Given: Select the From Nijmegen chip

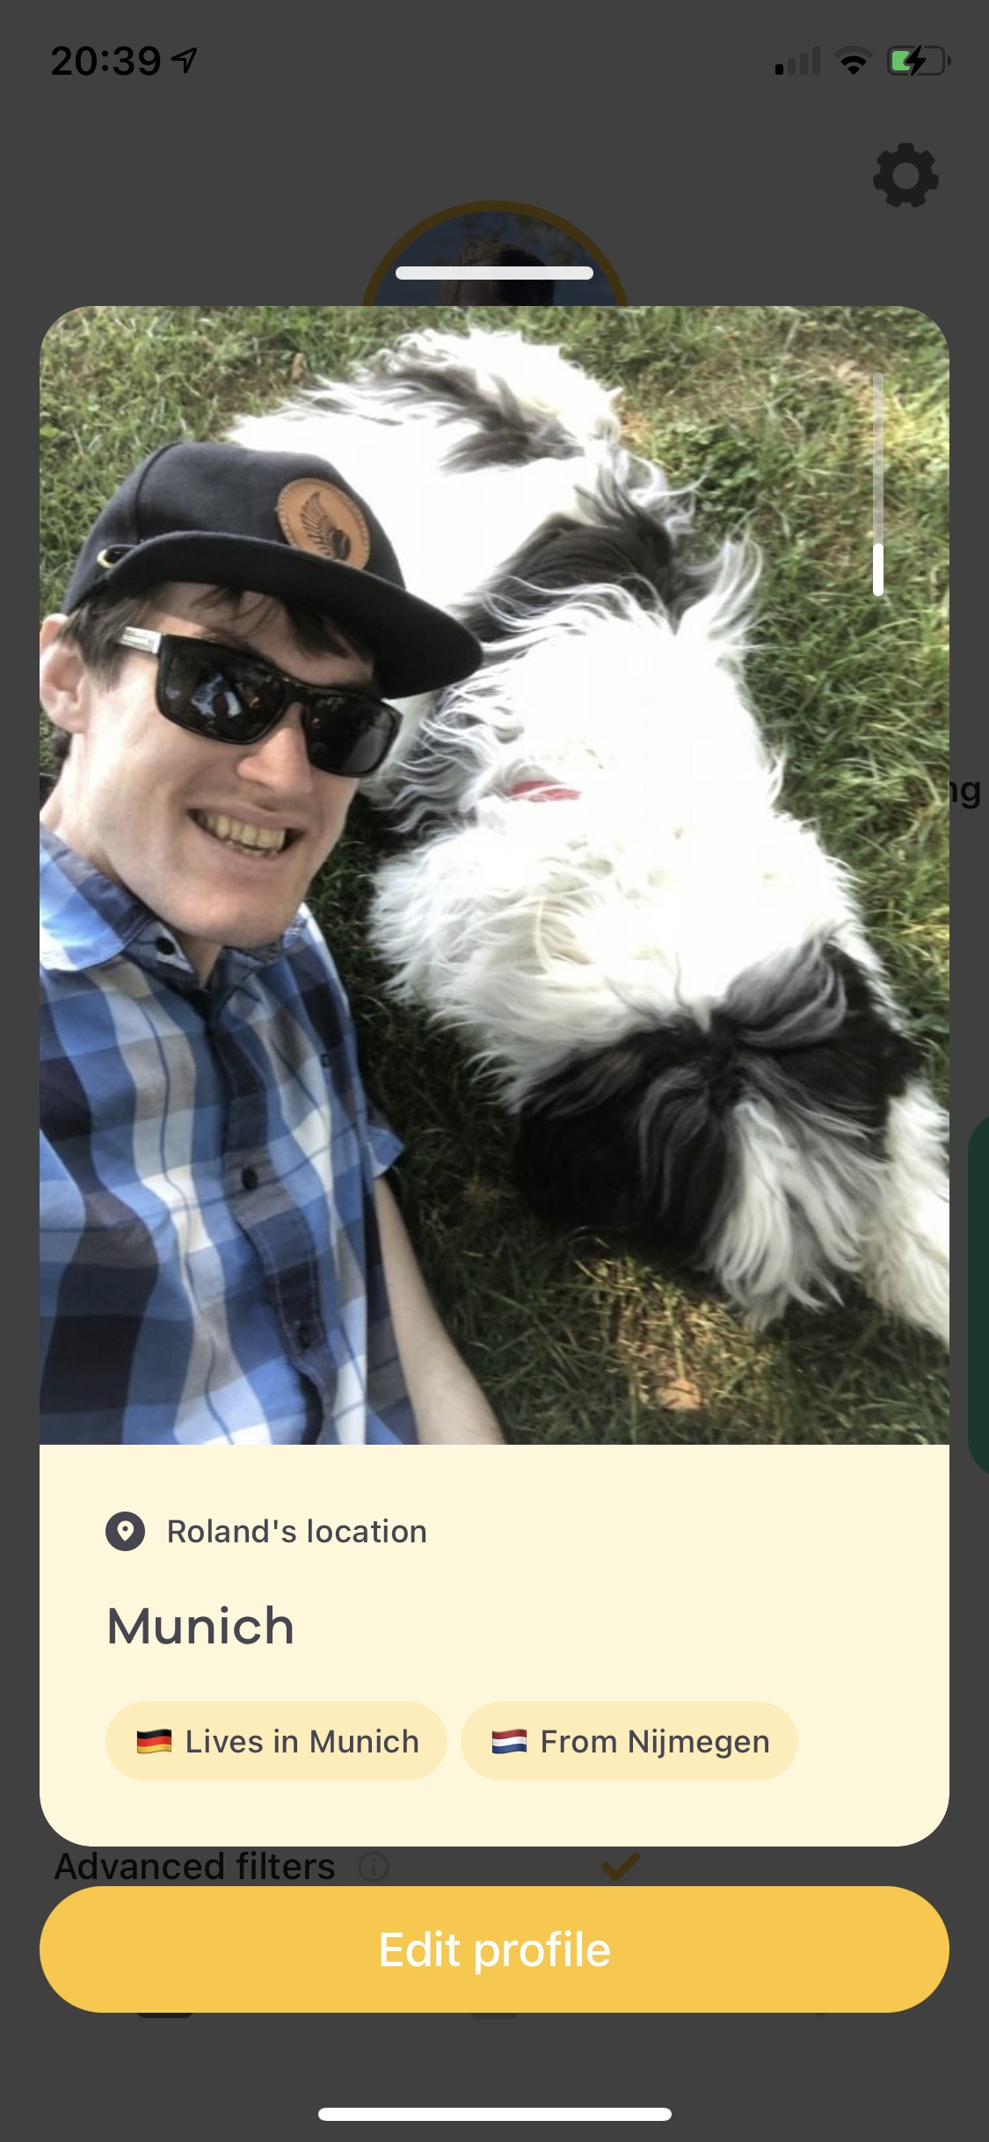Looking at the screenshot, I should pos(629,1741).
